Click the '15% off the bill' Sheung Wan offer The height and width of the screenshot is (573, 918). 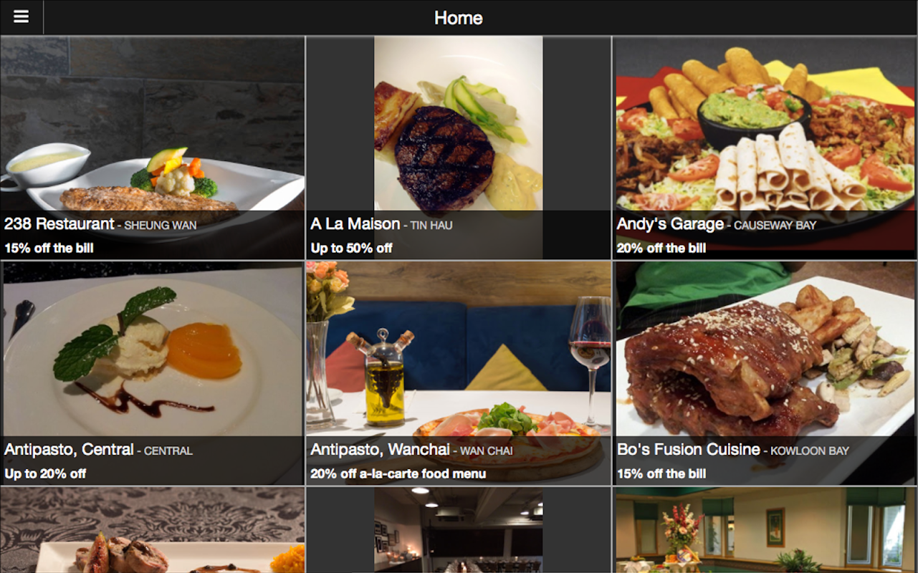pos(49,249)
